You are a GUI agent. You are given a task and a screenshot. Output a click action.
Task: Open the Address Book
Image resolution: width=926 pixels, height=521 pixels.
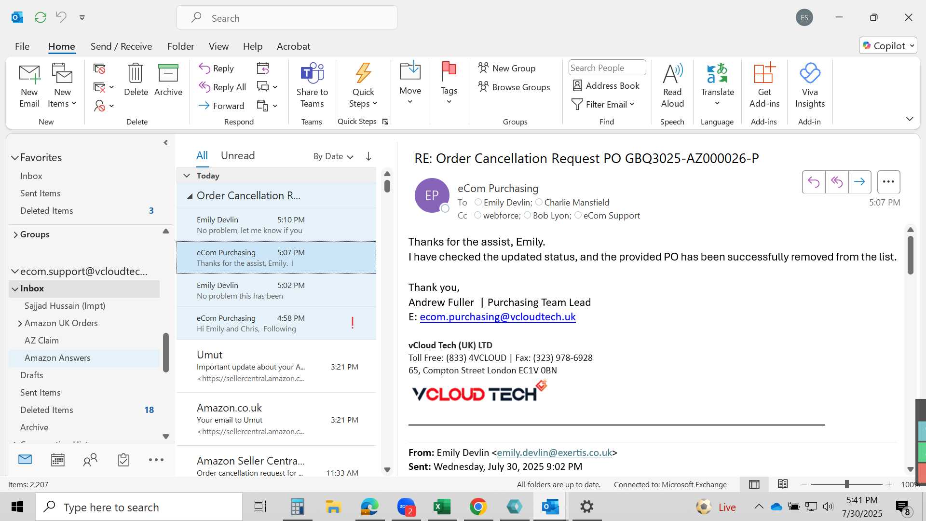tap(606, 85)
